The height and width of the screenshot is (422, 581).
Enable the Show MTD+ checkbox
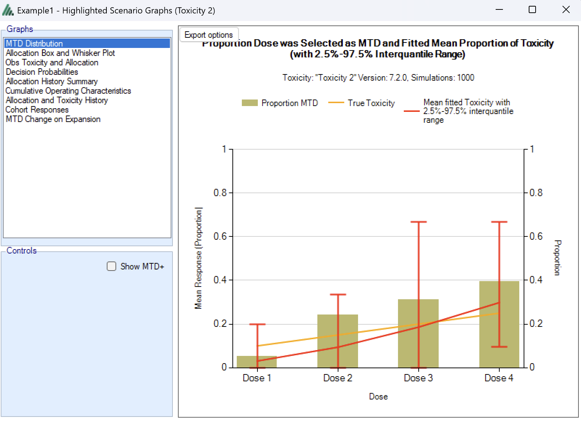point(111,267)
